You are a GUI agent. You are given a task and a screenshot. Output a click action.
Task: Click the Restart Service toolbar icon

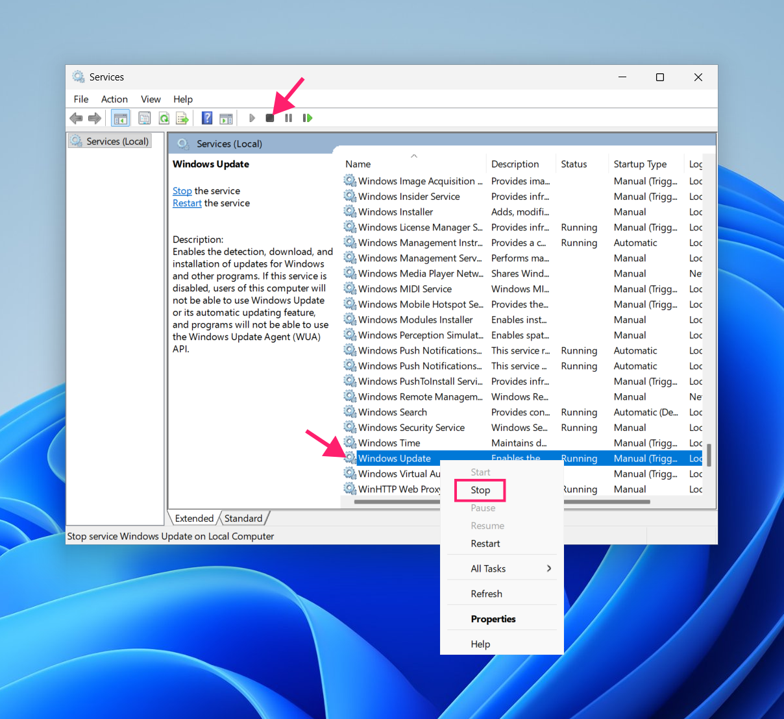[x=308, y=118]
